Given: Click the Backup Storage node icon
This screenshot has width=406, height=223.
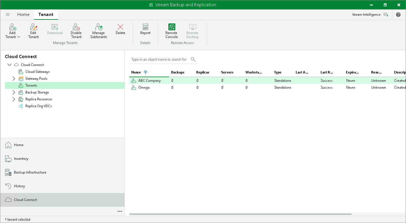Looking at the screenshot, I should coord(21,92).
